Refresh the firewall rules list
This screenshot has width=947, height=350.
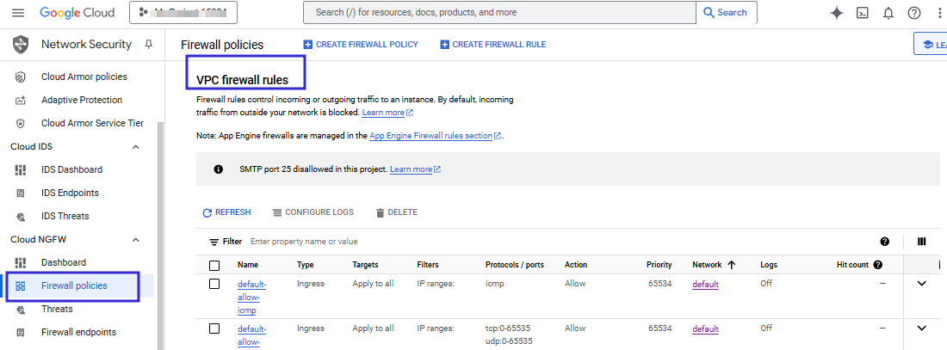pos(226,212)
